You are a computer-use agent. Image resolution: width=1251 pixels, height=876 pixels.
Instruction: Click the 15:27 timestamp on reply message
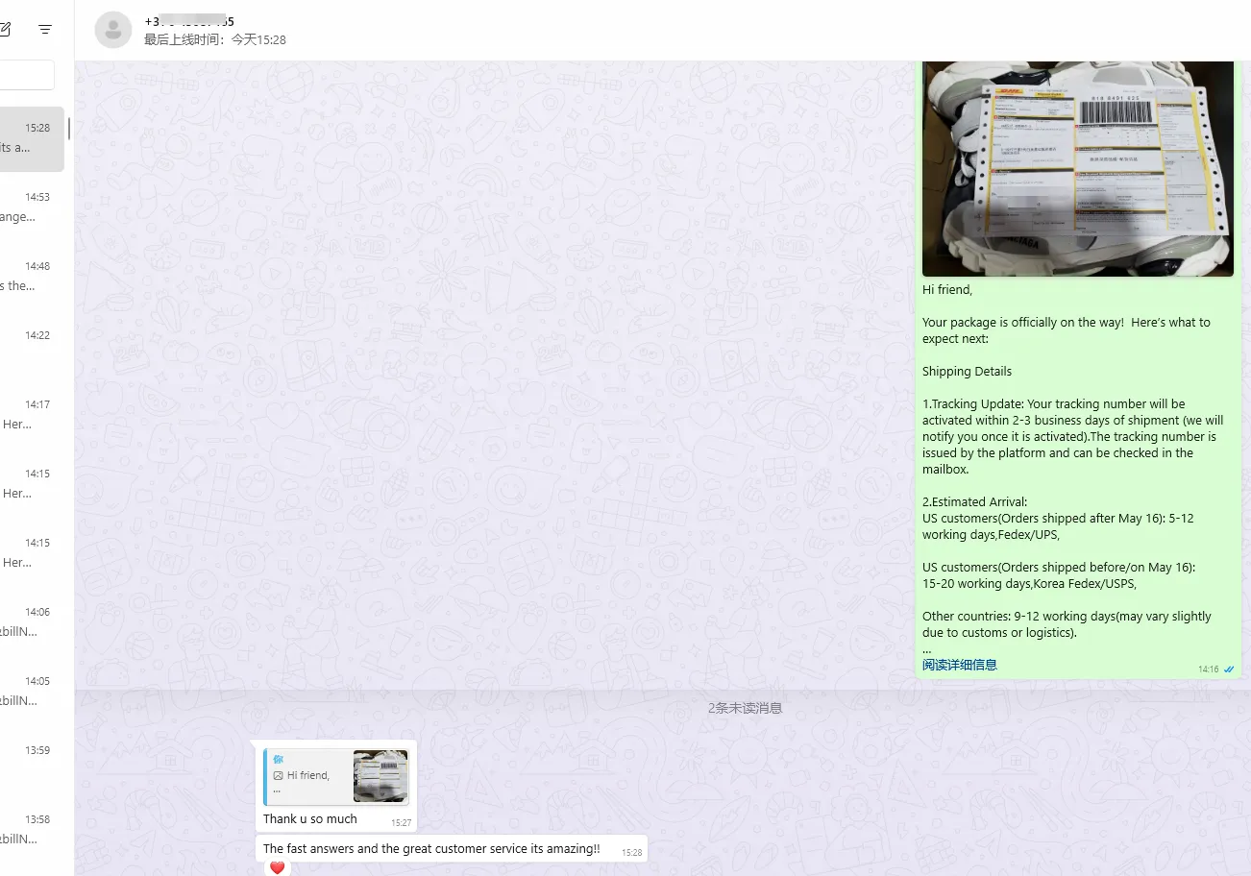click(401, 823)
